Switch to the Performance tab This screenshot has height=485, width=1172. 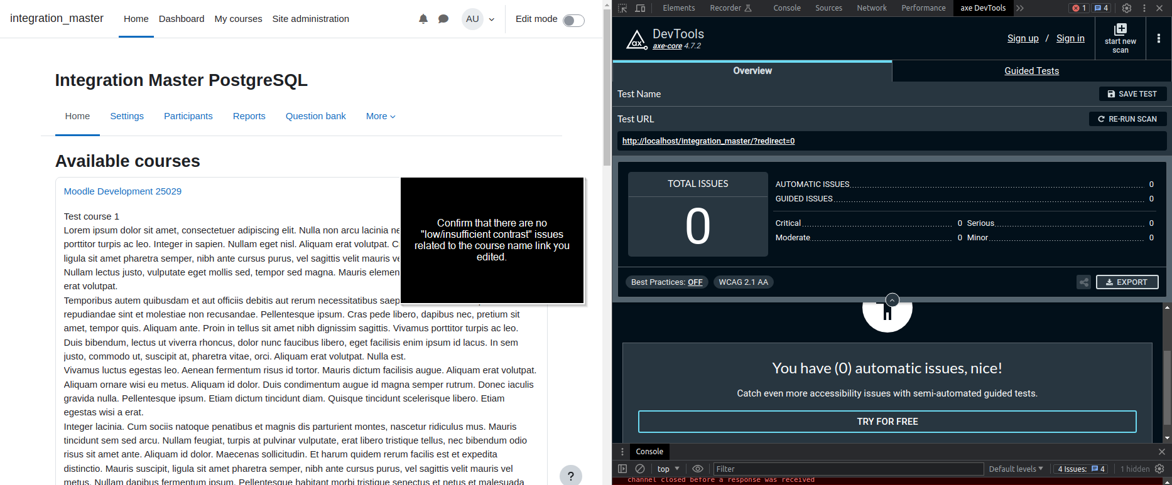click(923, 8)
